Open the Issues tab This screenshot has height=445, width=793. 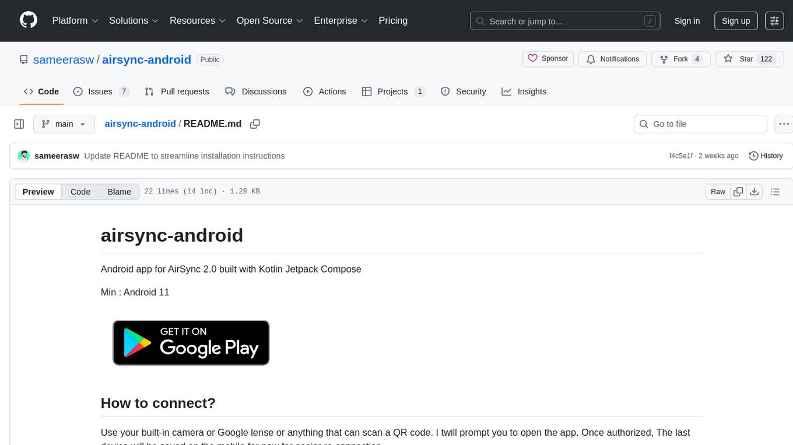point(101,91)
